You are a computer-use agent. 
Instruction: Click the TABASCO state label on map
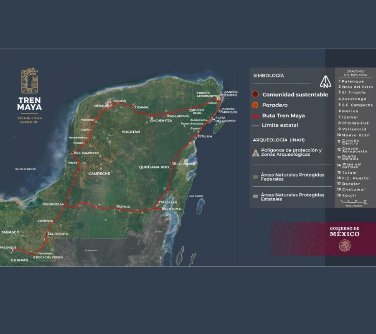click(10, 232)
